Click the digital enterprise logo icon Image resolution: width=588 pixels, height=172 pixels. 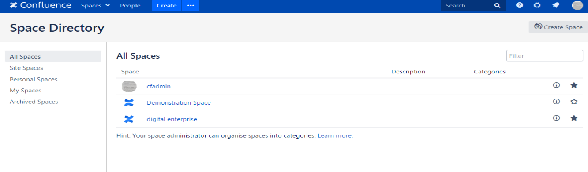click(x=129, y=119)
